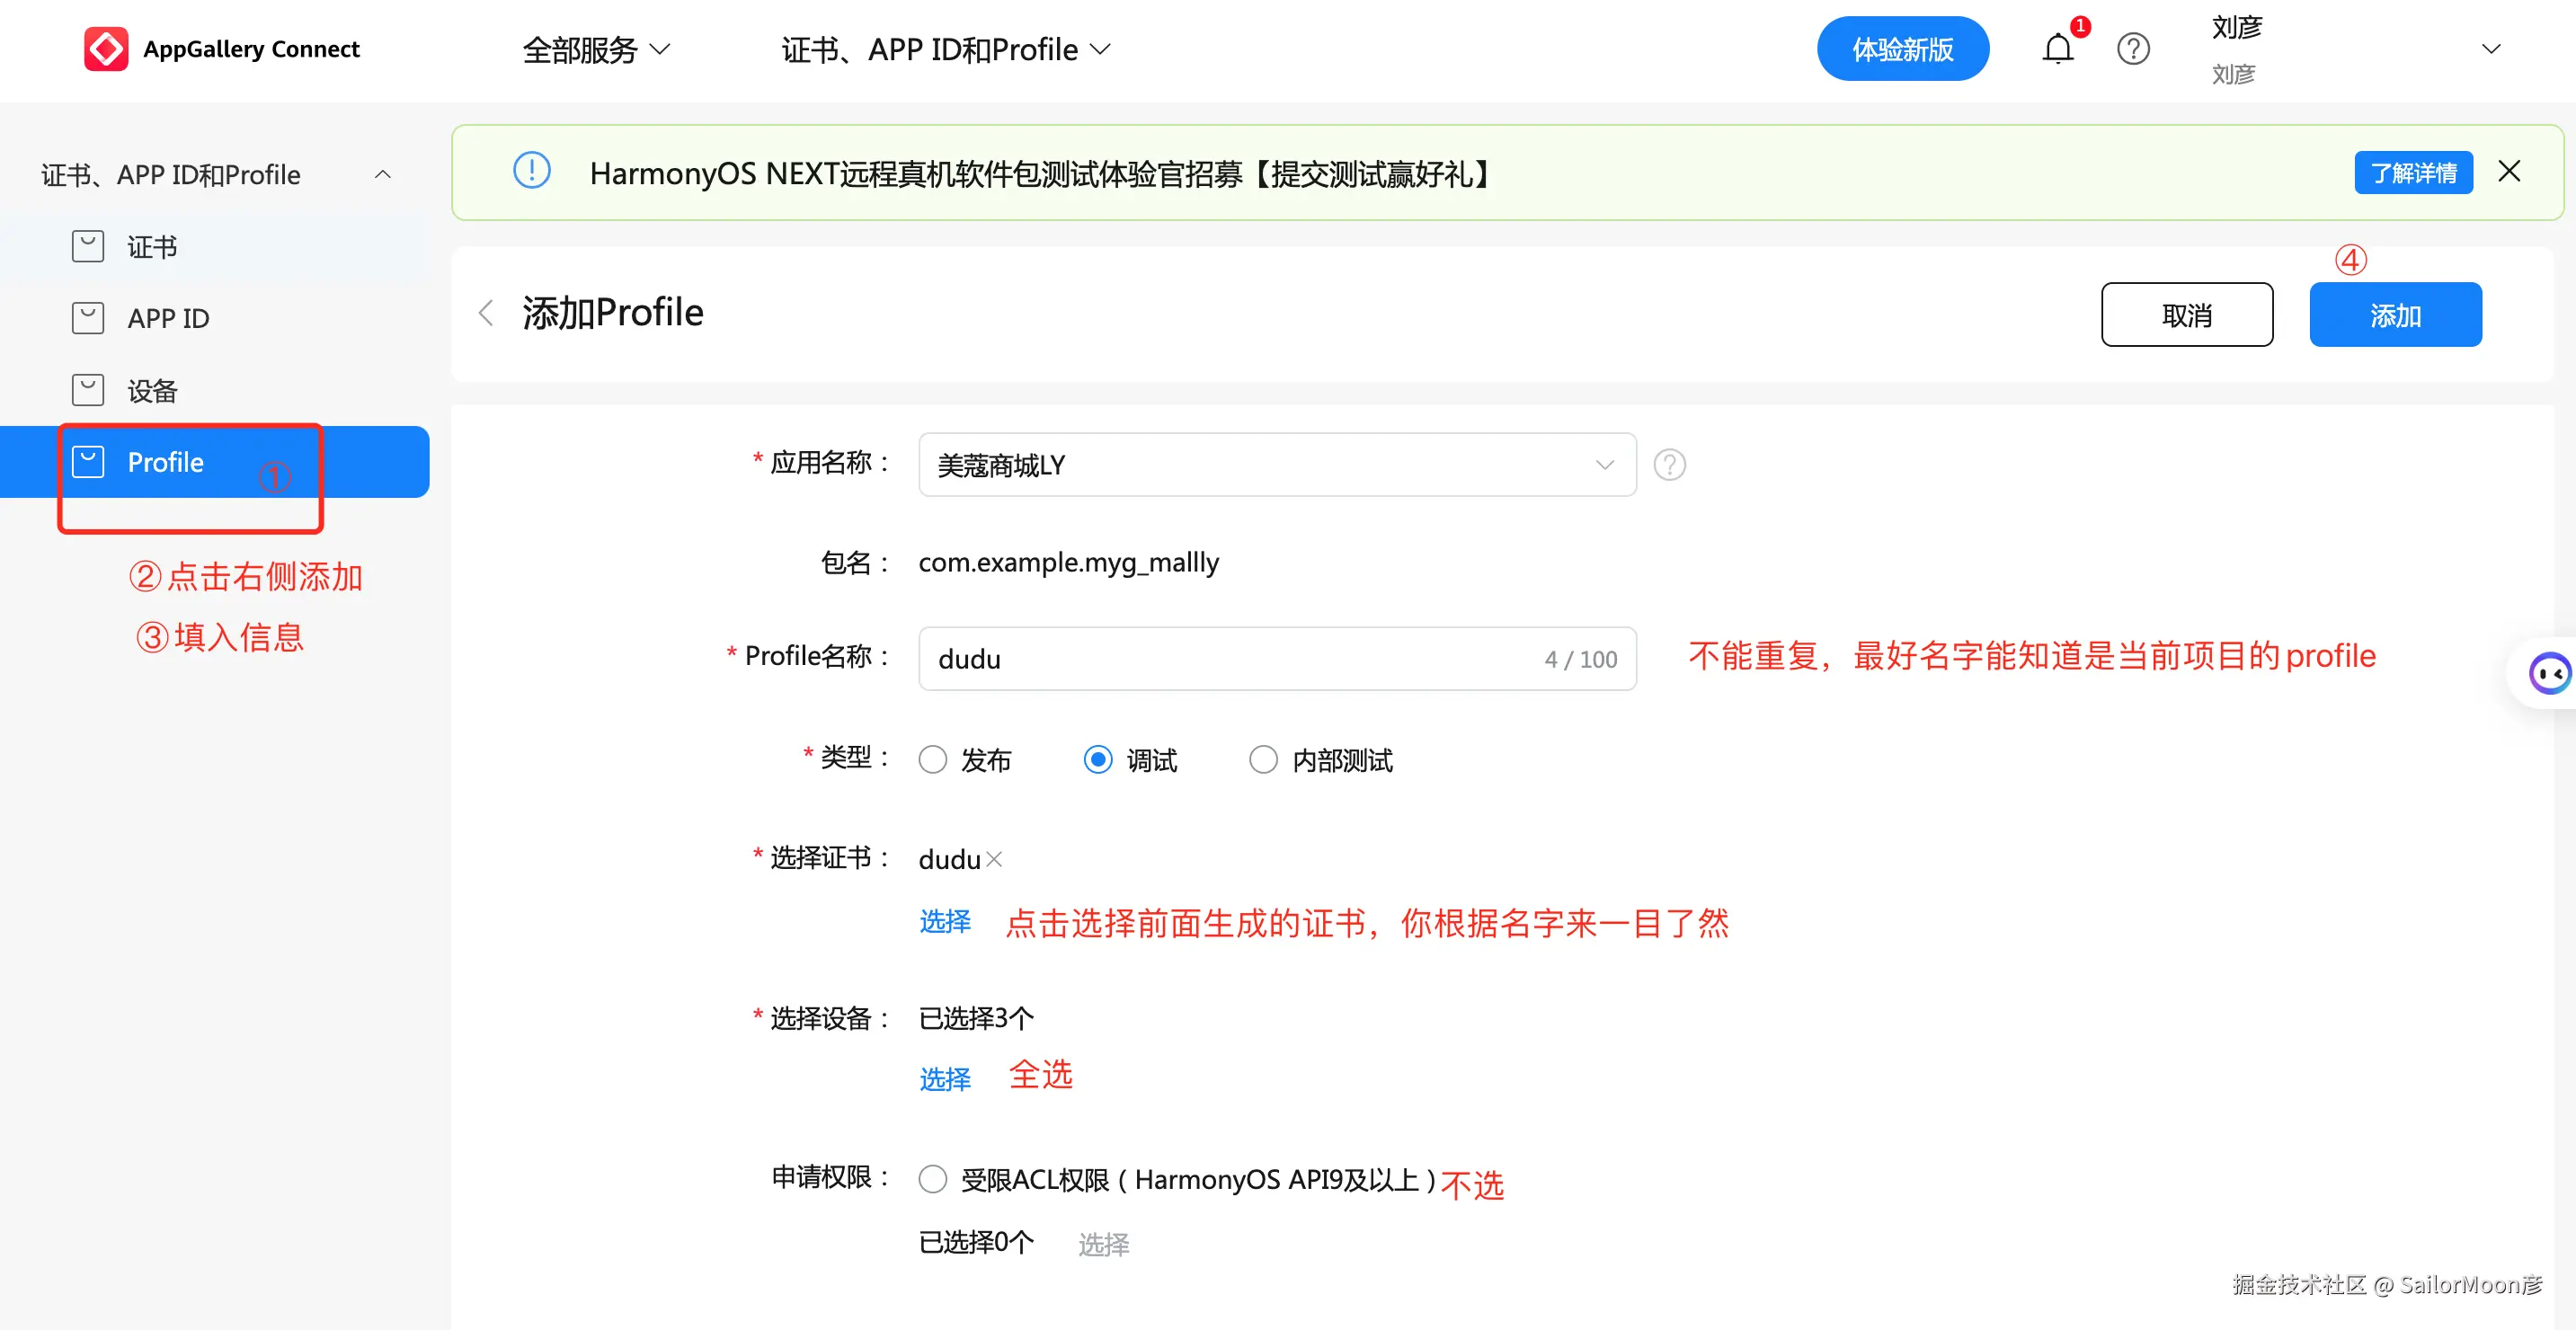Switch to the Profile sidebar item
This screenshot has width=2576, height=1330.
point(165,462)
